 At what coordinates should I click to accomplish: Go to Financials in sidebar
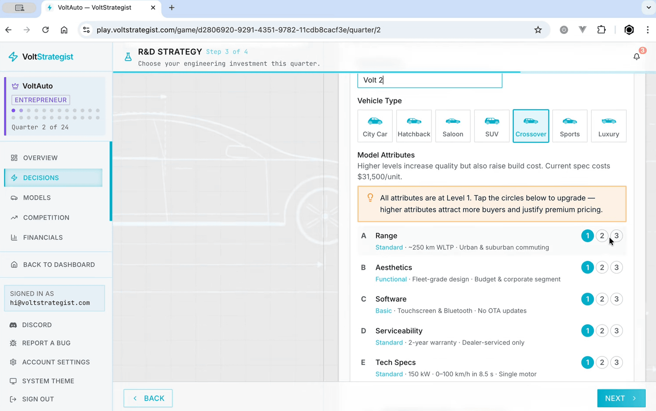[43, 237]
